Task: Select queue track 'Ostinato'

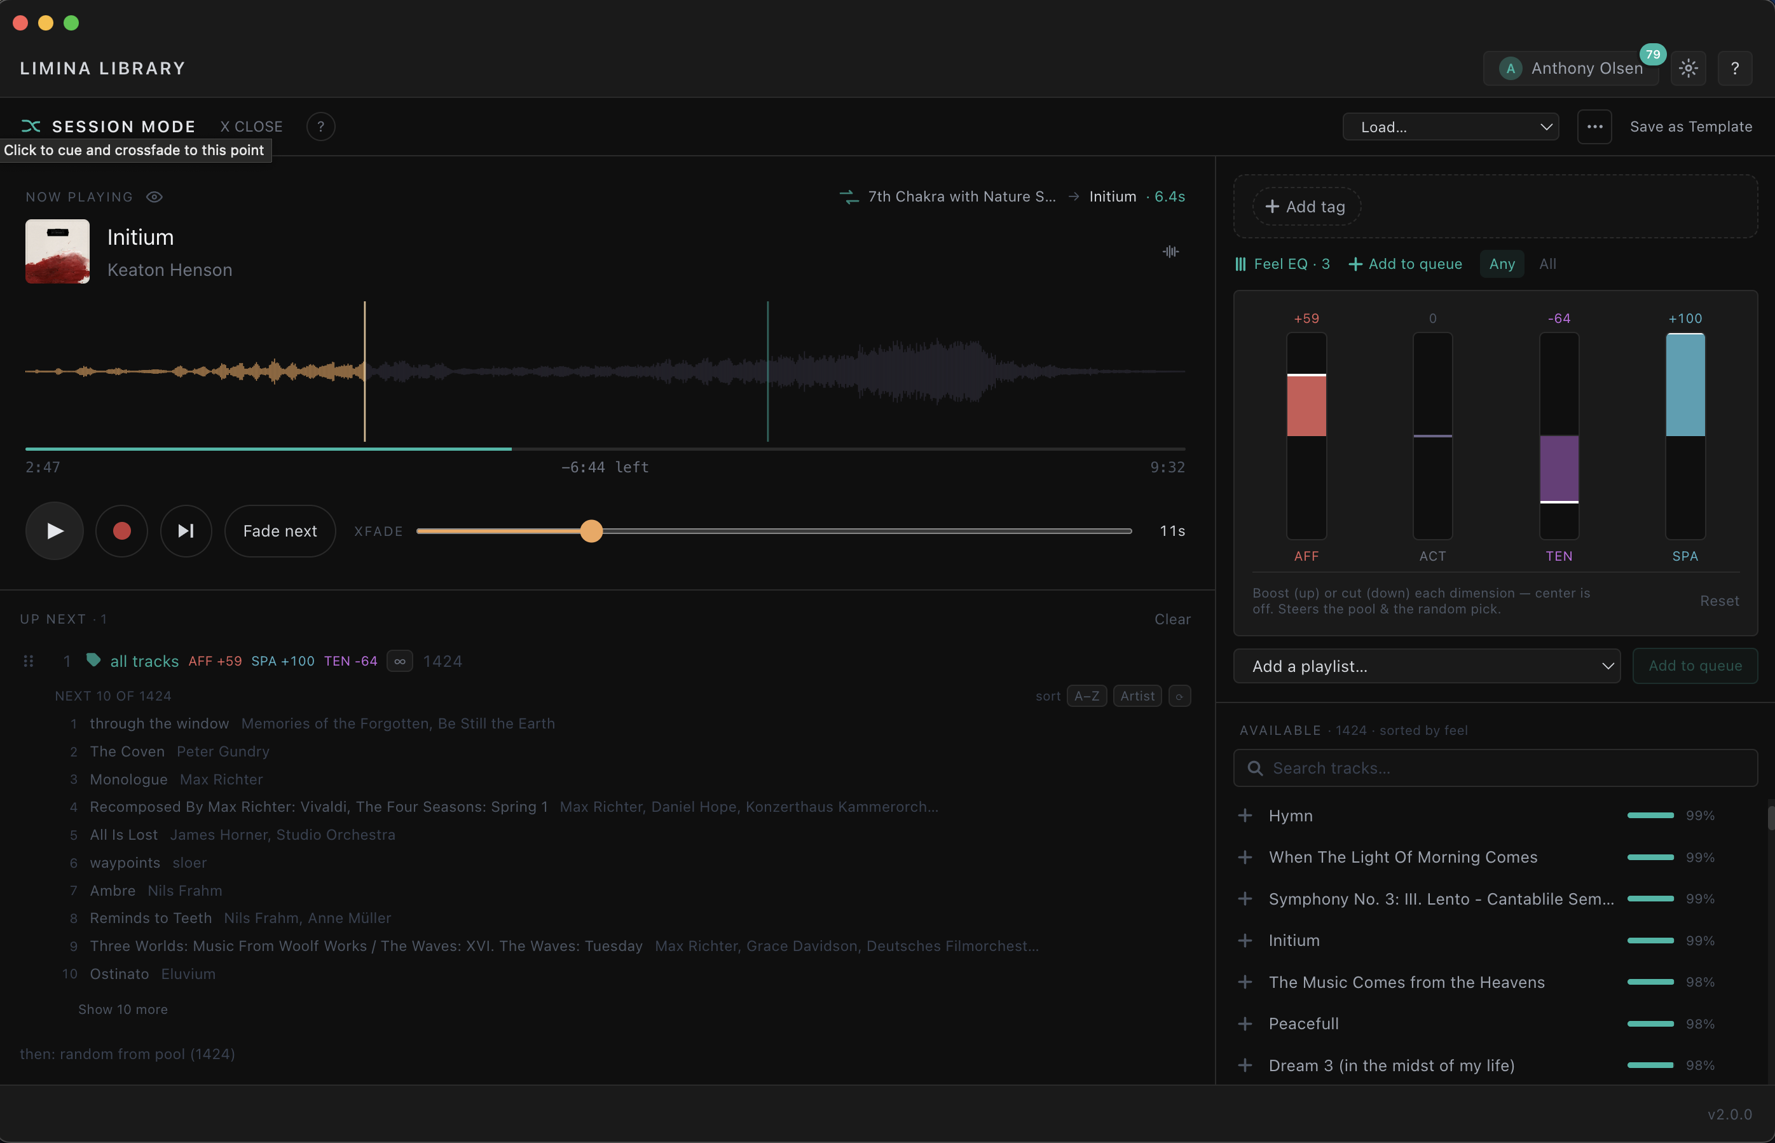Action: tap(120, 974)
